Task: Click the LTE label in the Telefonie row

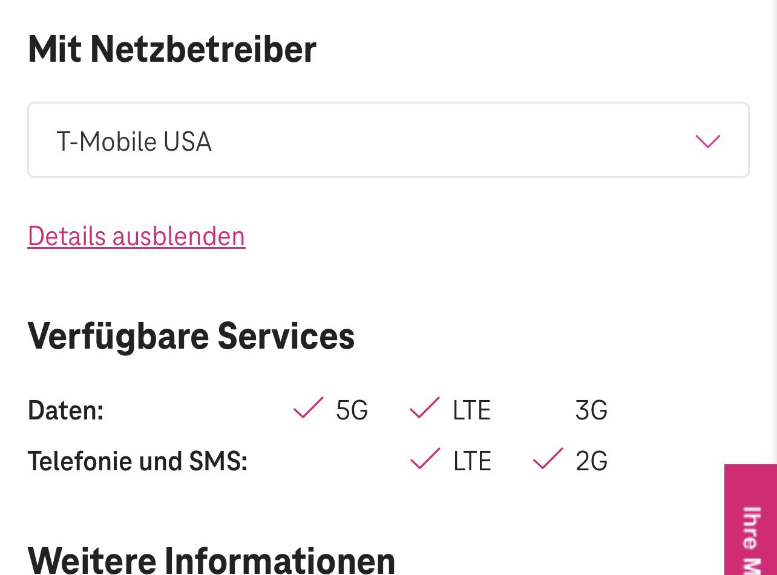Action: [x=472, y=462]
